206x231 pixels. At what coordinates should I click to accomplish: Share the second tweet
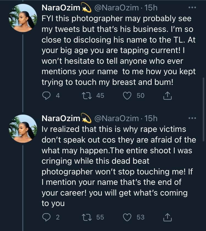pos(168,217)
